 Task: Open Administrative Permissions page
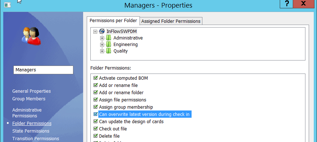tap(27, 113)
